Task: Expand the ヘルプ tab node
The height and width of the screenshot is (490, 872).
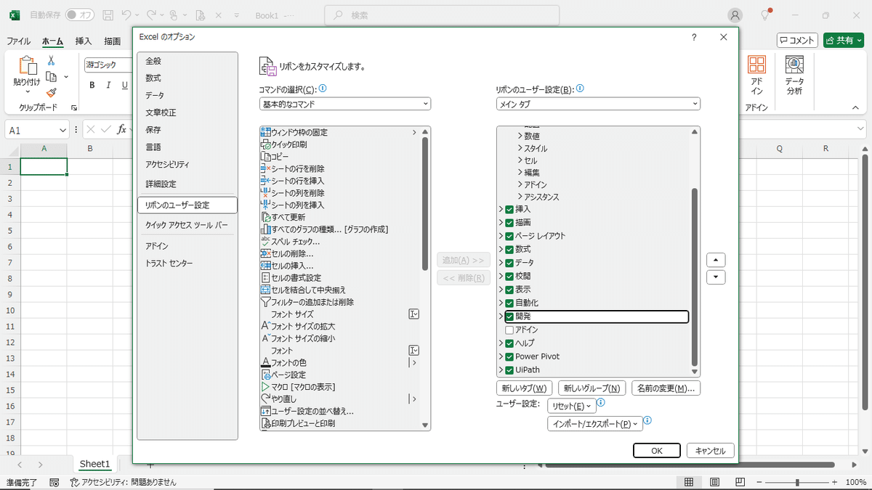Action: coord(501,343)
